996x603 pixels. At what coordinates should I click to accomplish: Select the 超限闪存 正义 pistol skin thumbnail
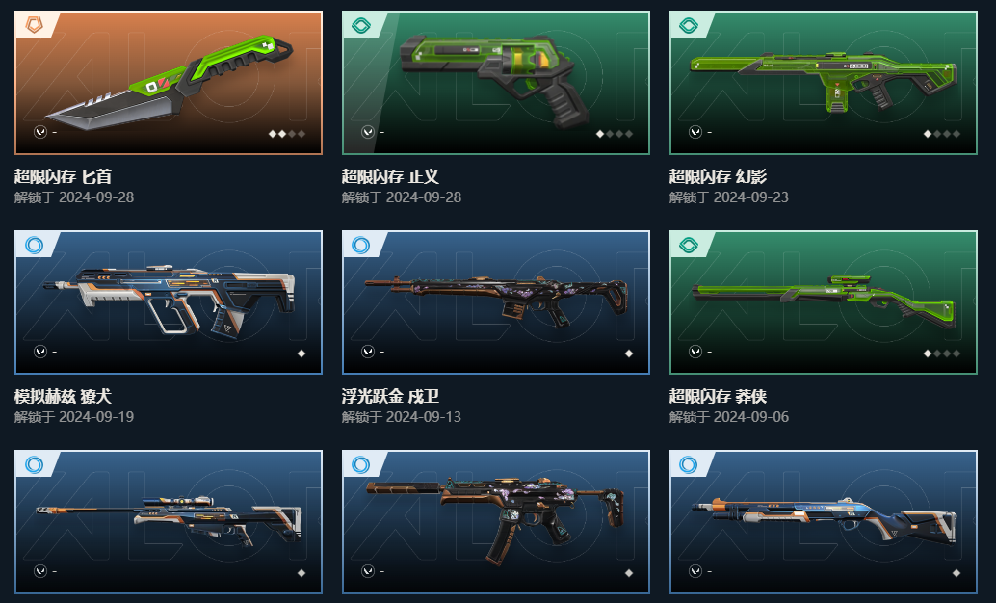495,83
